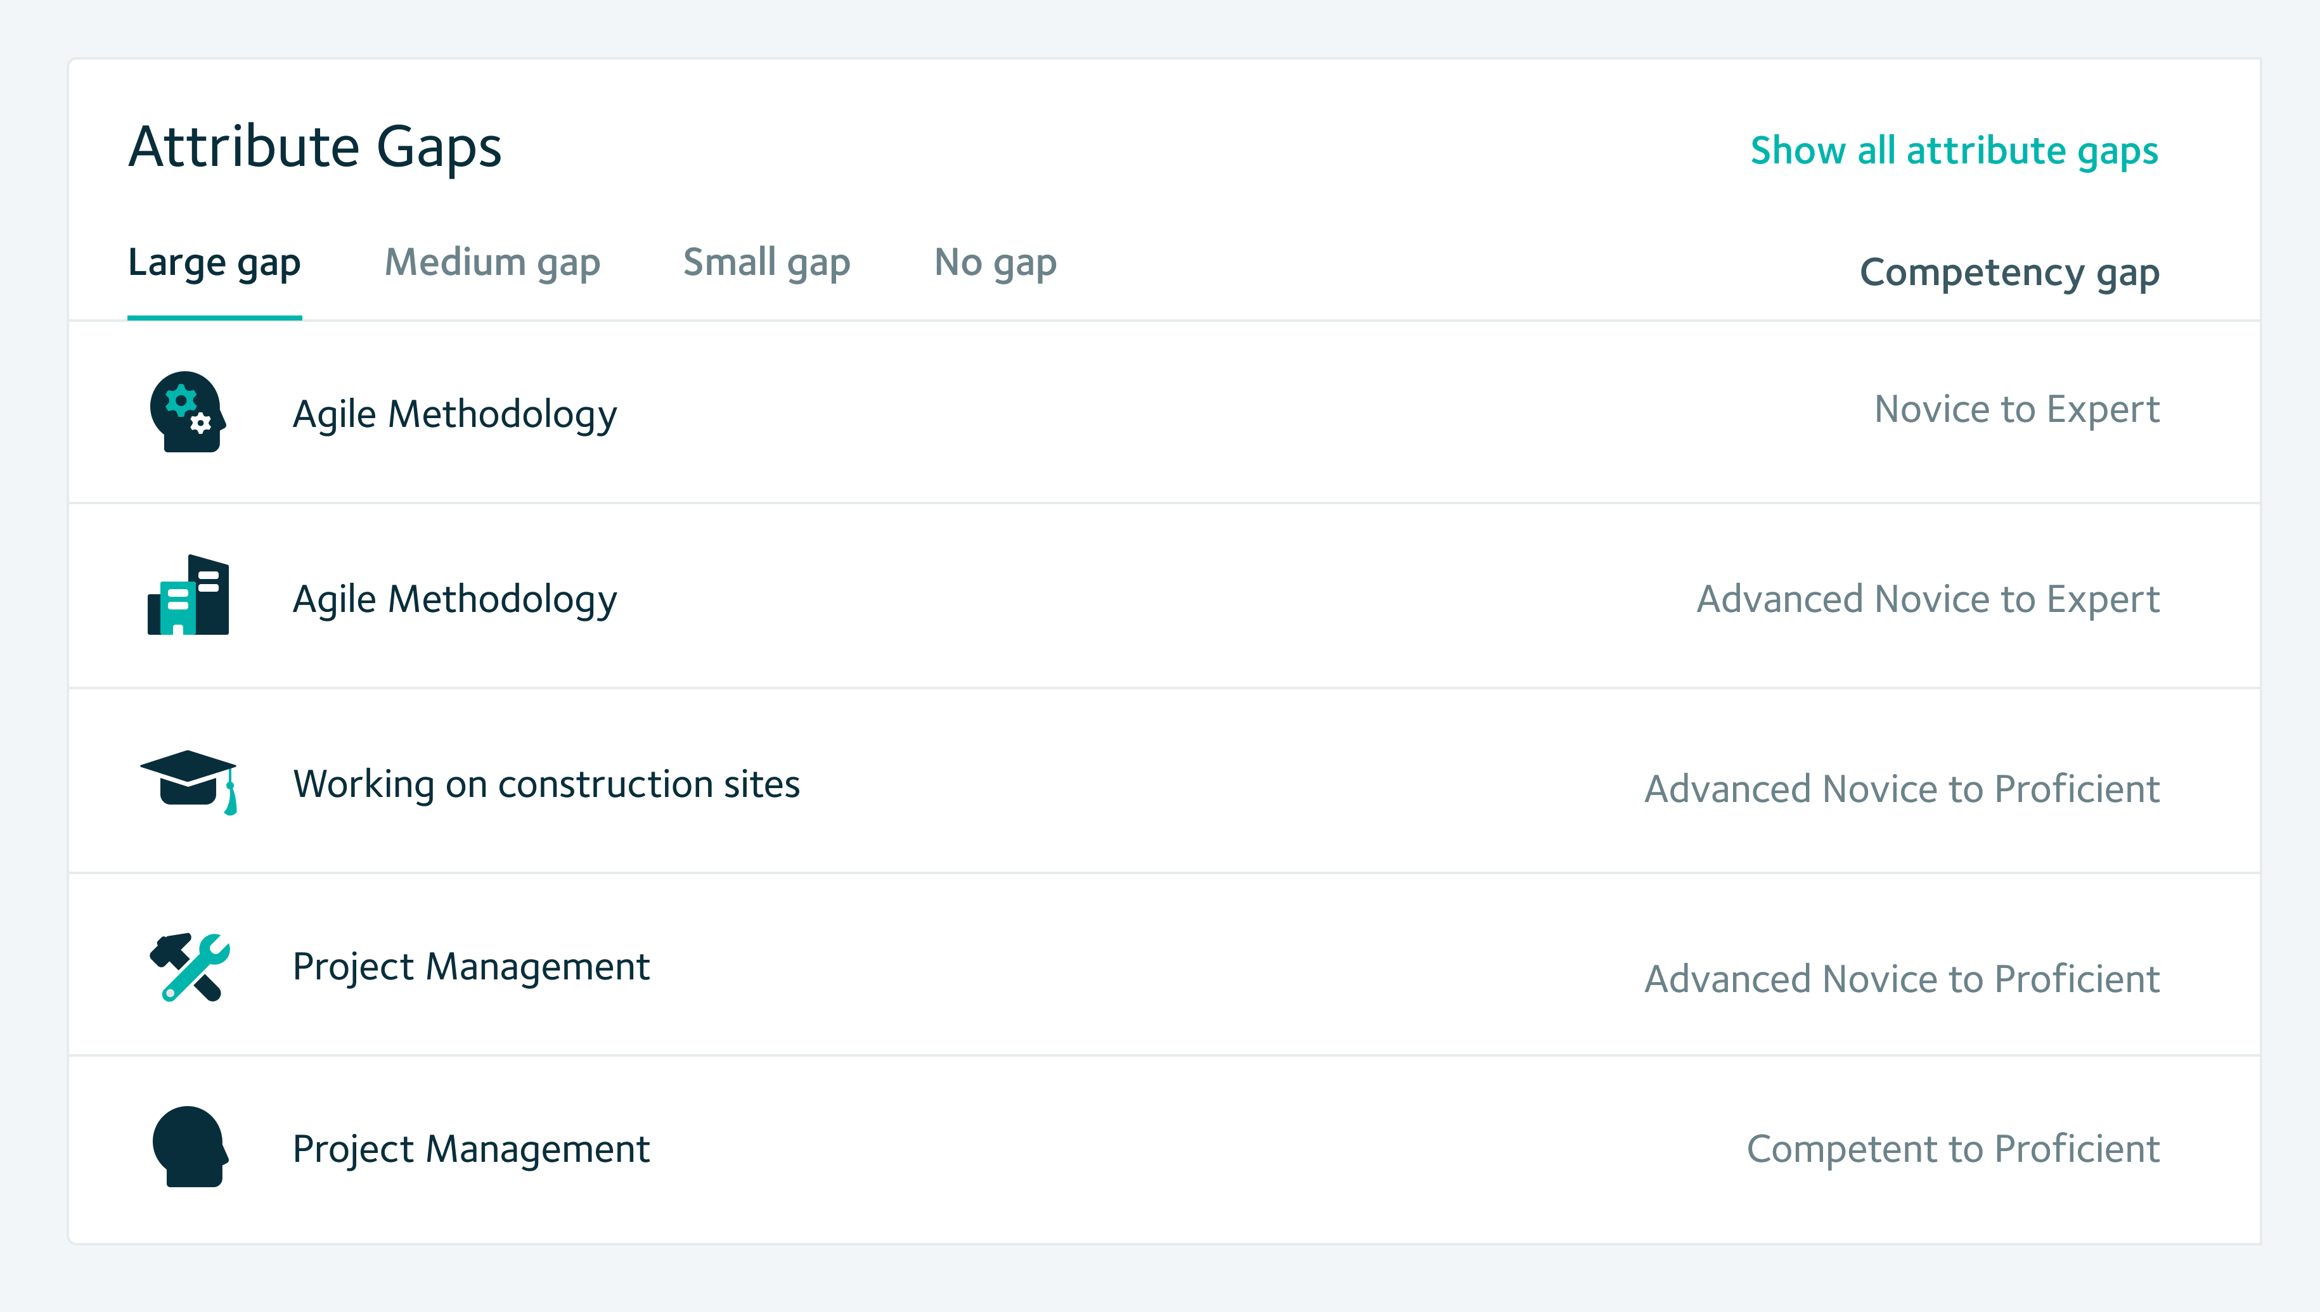Click the hammer and wrench icon

[190, 967]
